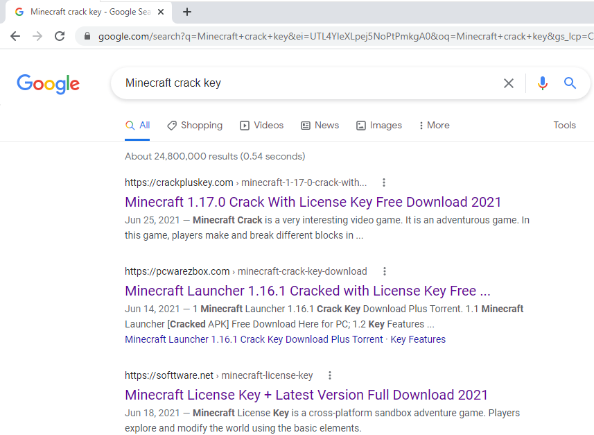Close the Minecraft crack key tab
594x435 pixels.
tap(161, 12)
